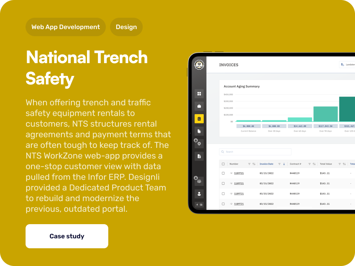The image size is (355, 266).
Task: Toggle Invoice Date descending sort arrow
Action: pos(284,164)
